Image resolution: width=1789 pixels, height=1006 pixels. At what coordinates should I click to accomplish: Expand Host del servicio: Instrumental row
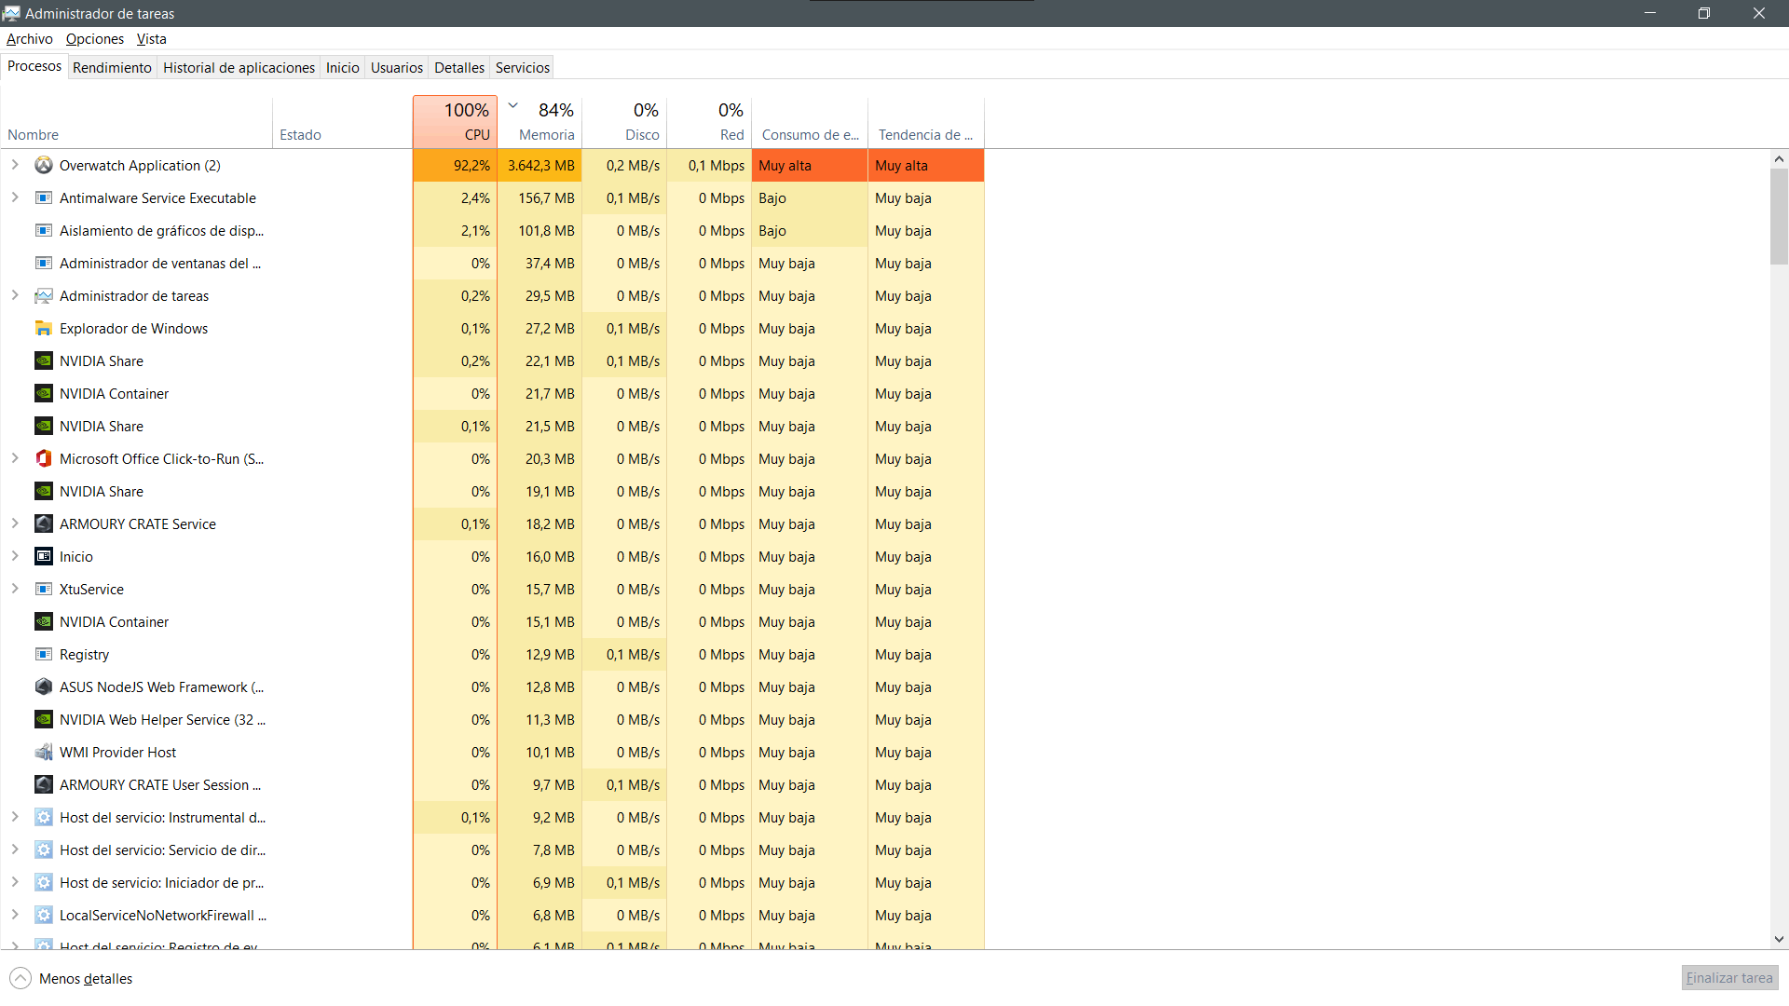coord(15,817)
